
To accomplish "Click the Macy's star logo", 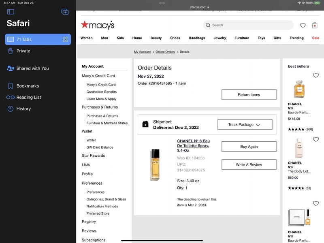I will click(x=85, y=25).
